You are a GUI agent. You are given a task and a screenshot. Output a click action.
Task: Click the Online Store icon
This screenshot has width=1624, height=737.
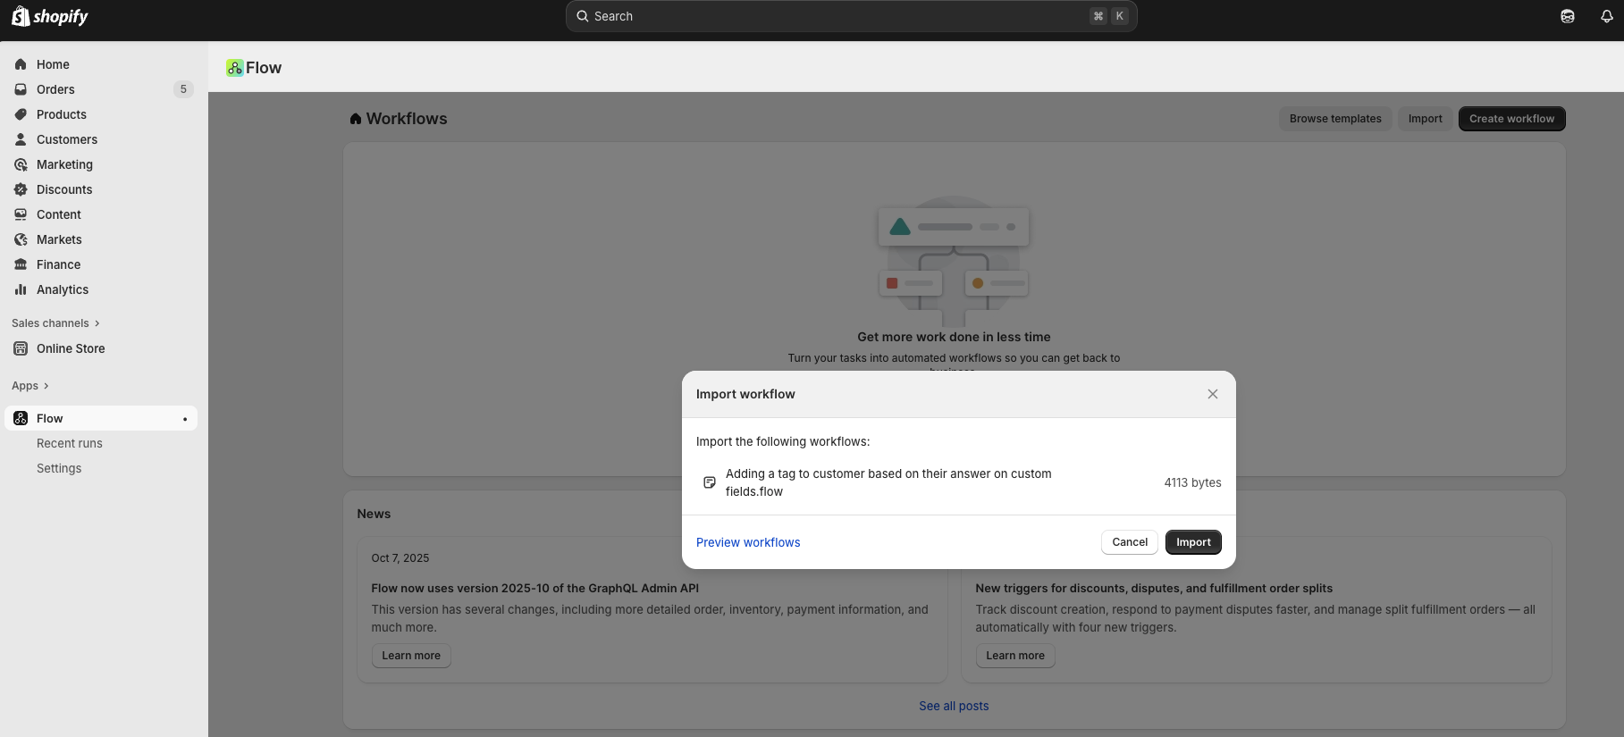(21, 348)
